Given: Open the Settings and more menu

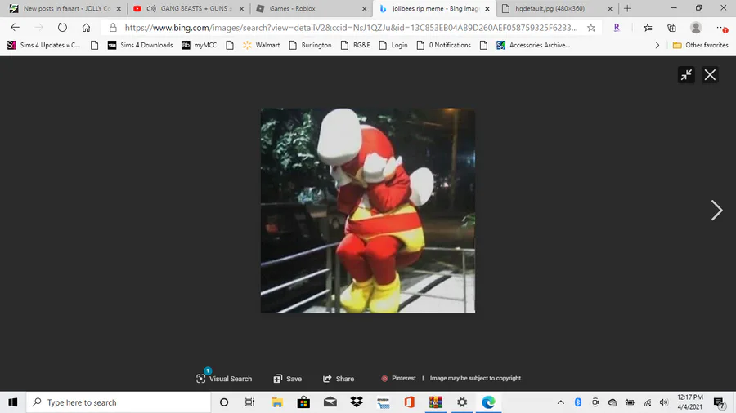Looking at the screenshot, I should (x=722, y=28).
